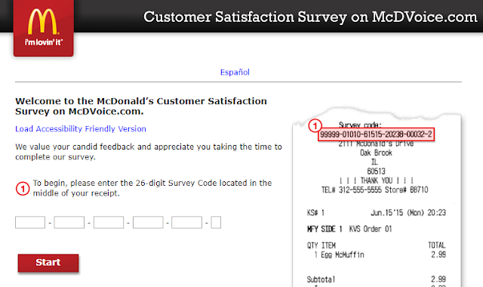Image resolution: width=483 pixels, height=287 pixels.
Task: Click the first survey code field
Action: pyautogui.click(x=30, y=222)
